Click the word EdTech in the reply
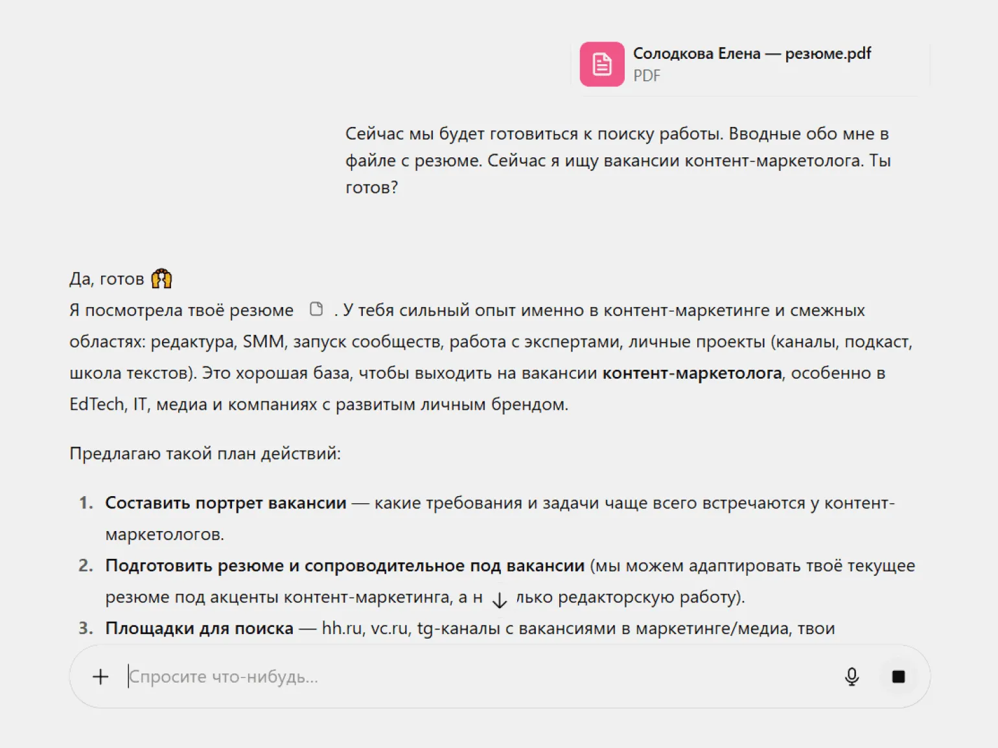998x748 pixels. [x=97, y=404]
